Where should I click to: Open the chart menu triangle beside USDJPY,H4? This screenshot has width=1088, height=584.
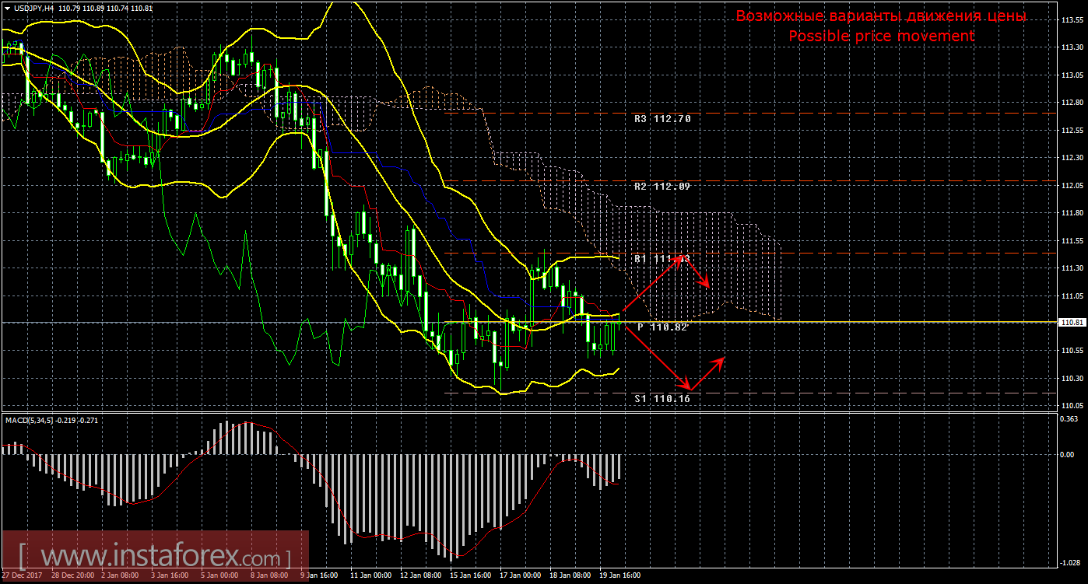pyautogui.click(x=5, y=7)
